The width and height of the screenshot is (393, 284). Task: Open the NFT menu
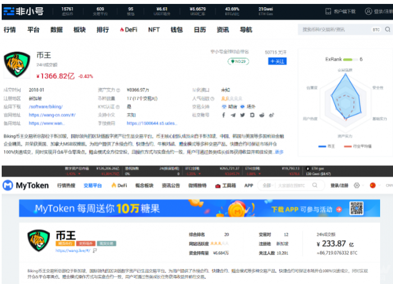(x=154, y=30)
